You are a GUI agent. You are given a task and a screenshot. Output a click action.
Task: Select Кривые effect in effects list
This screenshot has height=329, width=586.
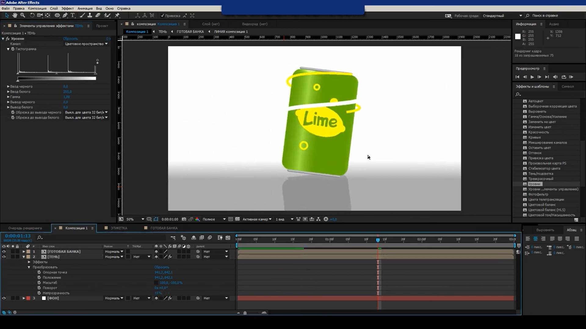point(534,137)
